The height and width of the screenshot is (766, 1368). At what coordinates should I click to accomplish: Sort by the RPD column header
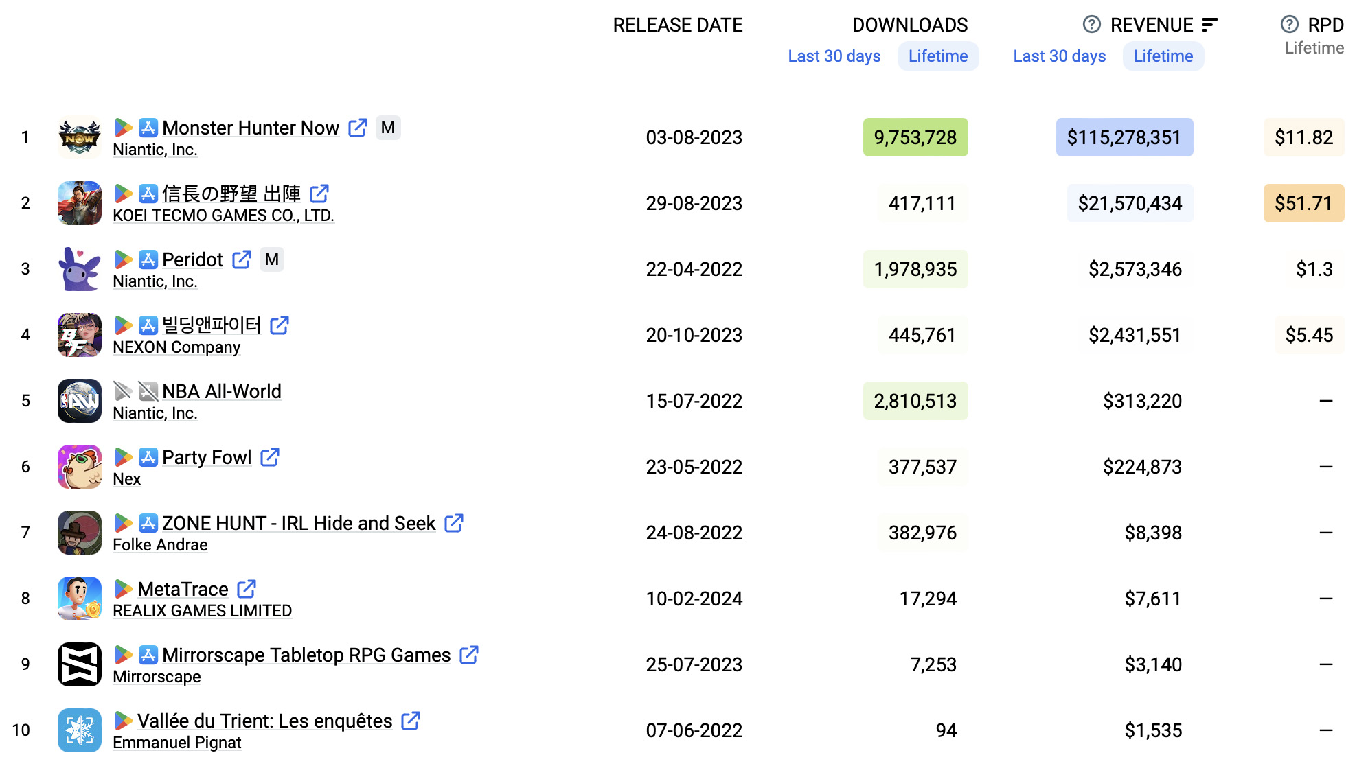click(x=1325, y=25)
